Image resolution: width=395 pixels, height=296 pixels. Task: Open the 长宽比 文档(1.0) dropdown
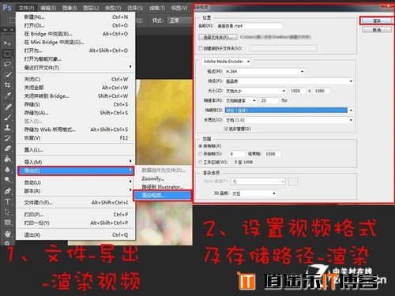289,120
